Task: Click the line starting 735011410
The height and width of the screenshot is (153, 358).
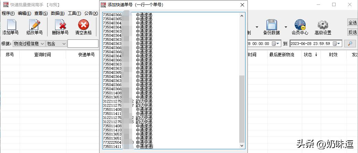Action: point(128,130)
